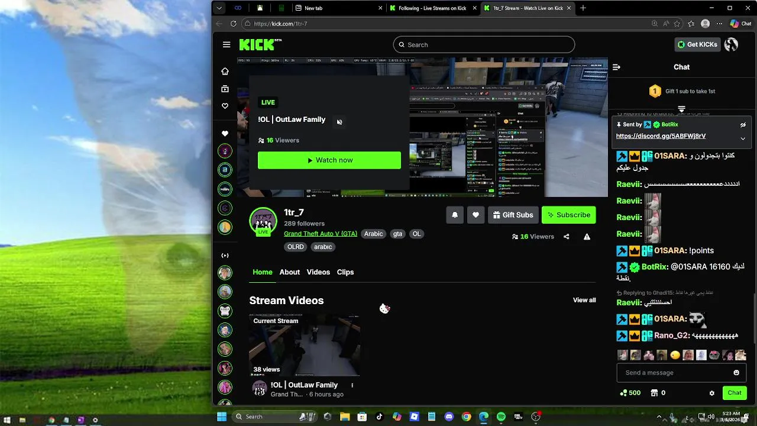This screenshot has width=757, height=426.
Task: Open the followed heart icon in sidebar
Action: (x=225, y=134)
